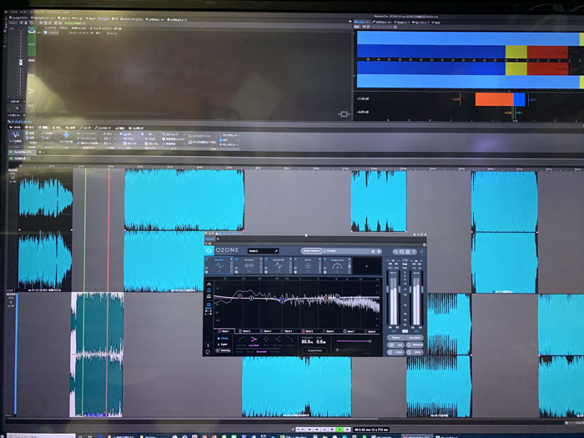Switch to Band 7 tab
The width and height of the screenshot is (584, 438).
[x=349, y=330]
